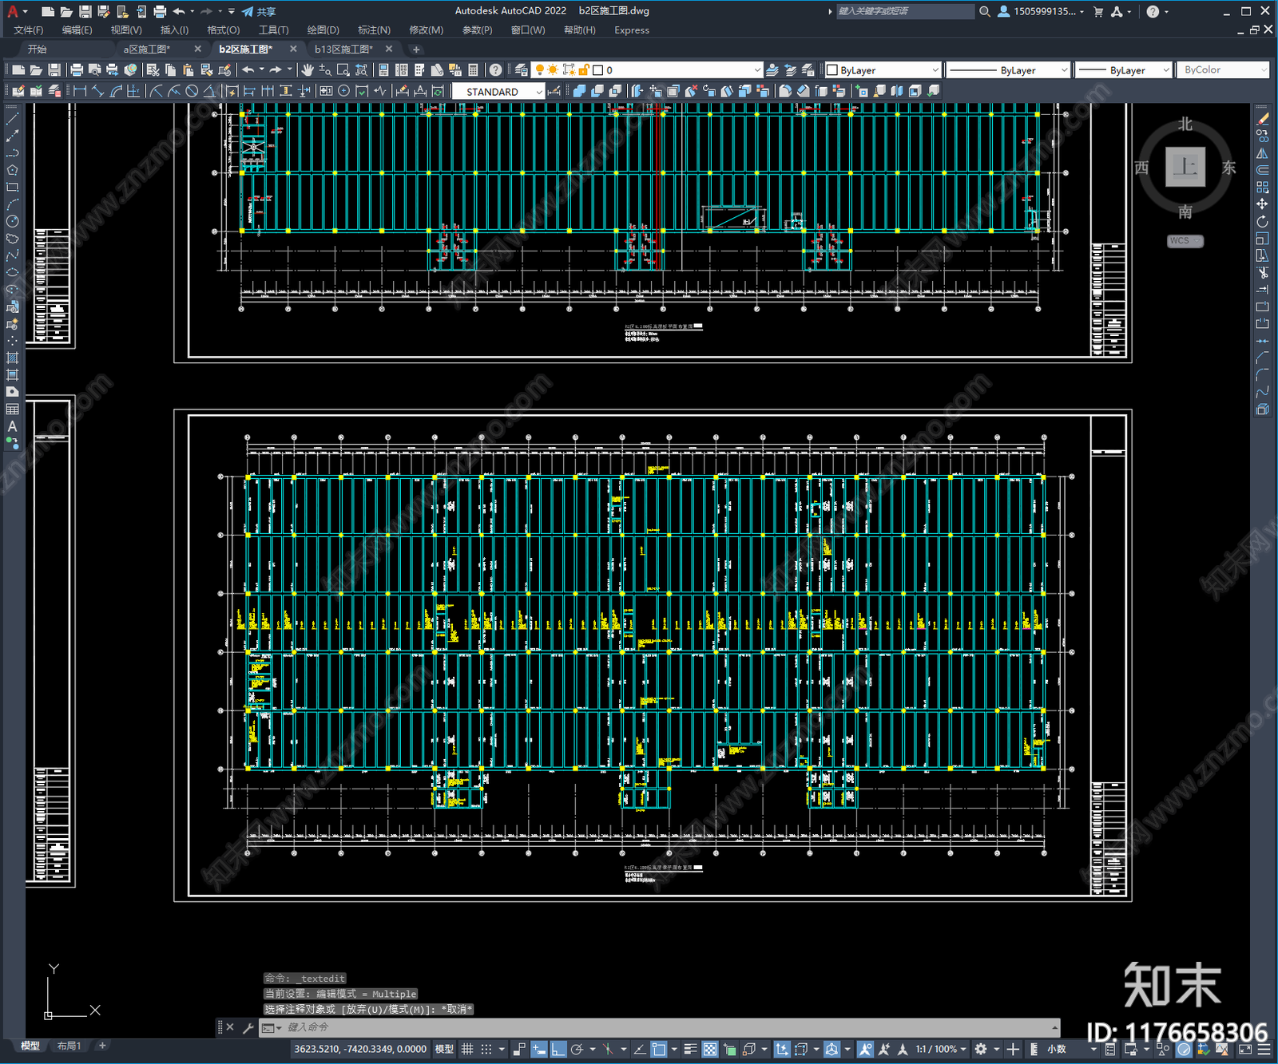Toggle ortho mode in status bar
The height and width of the screenshot is (1064, 1278).
pyautogui.click(x=558, y=1049)
